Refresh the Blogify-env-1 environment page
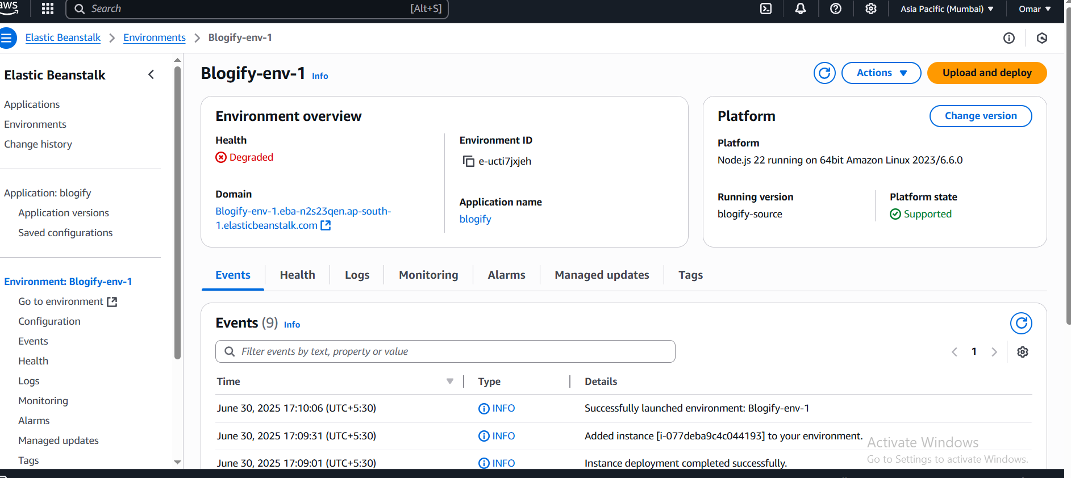Viewport: 1071px width, 478px height. pos(824,73)
